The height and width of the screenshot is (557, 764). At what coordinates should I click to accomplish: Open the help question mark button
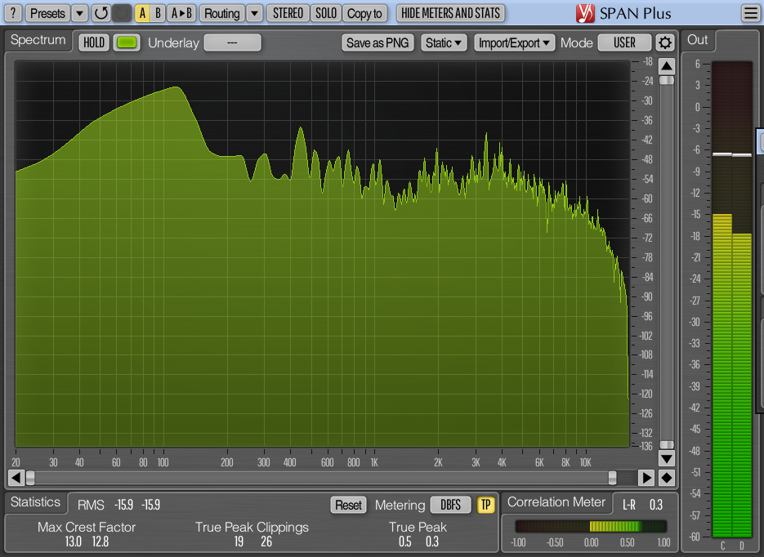point(13,13)
